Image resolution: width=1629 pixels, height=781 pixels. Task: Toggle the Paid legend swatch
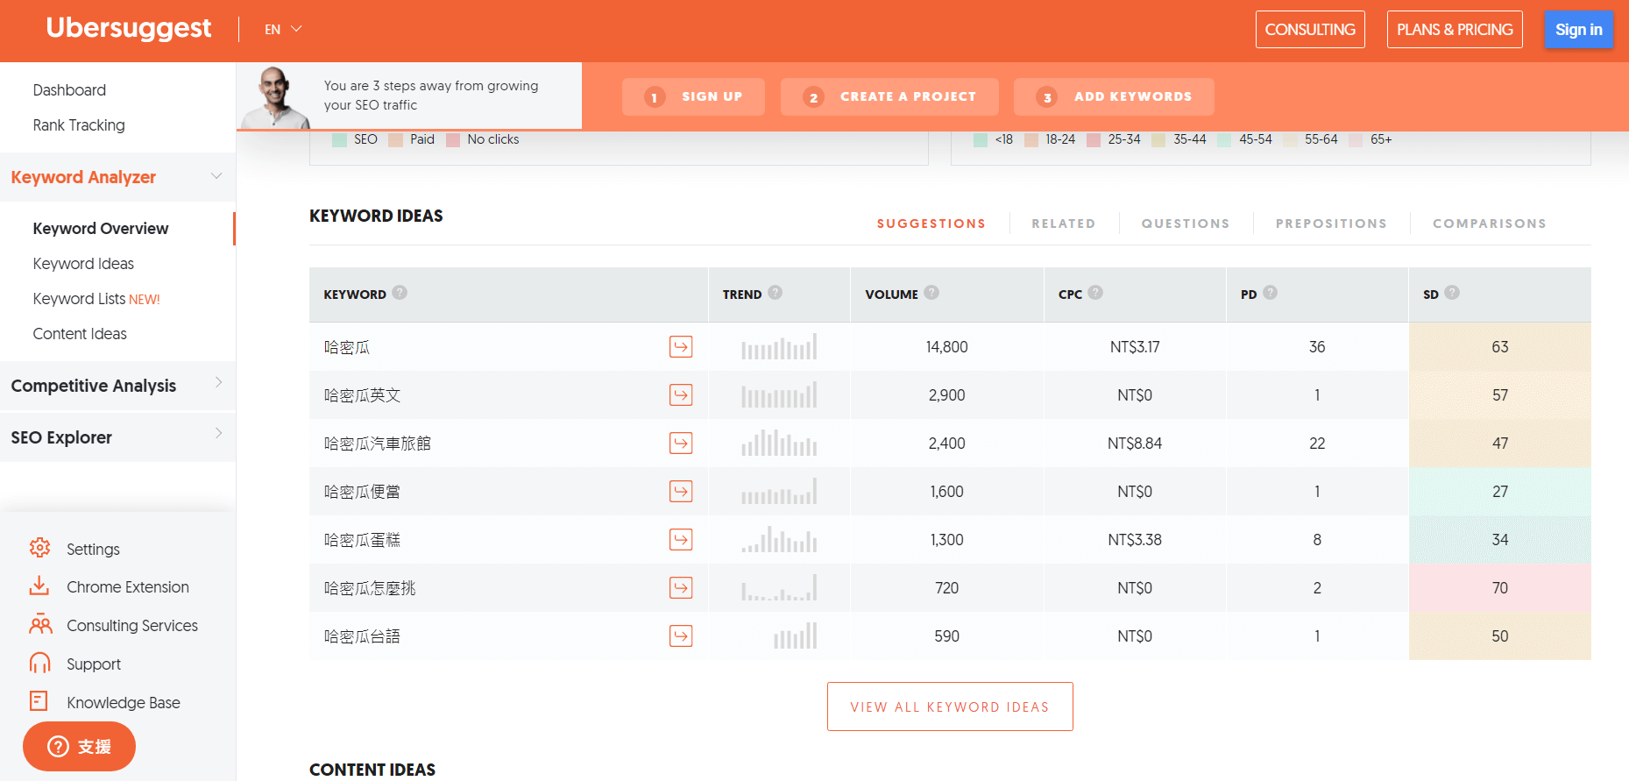click(395, 139)
